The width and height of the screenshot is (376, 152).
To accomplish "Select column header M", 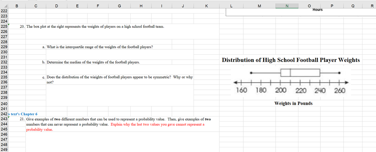I will point(259,6).
